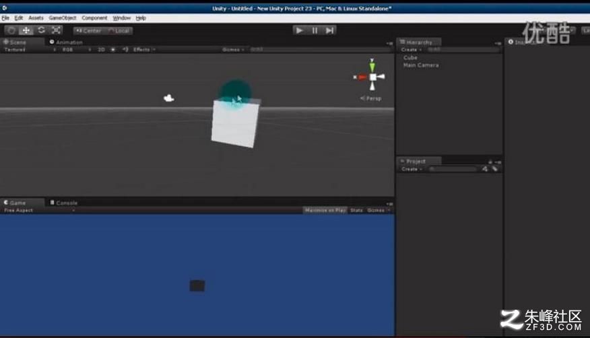Open the RGB render mode dropdown
Viewport: 590px width, 338px height.
click(76, 50)
